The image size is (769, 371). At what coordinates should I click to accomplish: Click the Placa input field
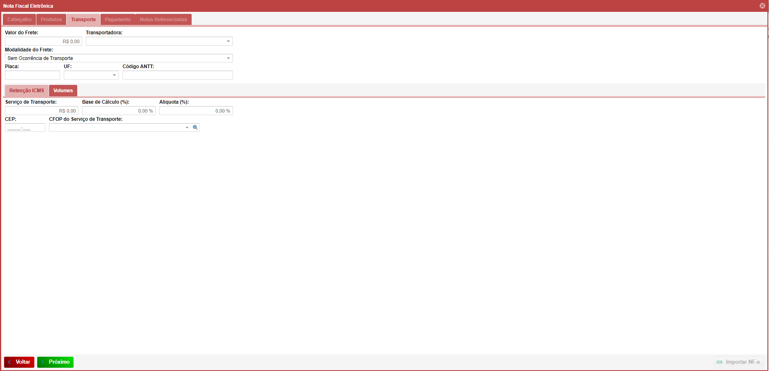pyautogui.click(x=32, y=75)
